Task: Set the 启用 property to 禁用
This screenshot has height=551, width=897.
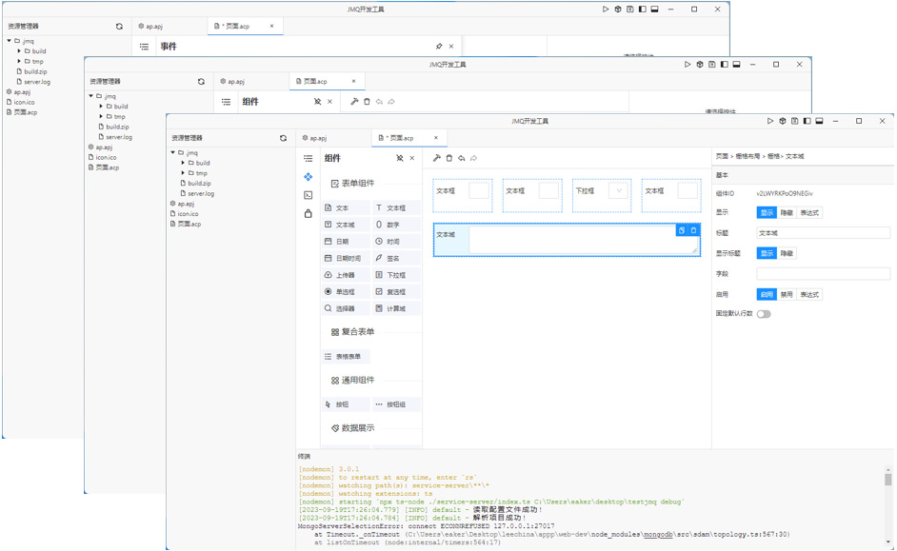Action: [787, 294]
